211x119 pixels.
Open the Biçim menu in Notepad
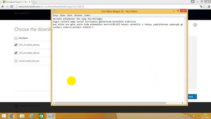tap(70, 16)
